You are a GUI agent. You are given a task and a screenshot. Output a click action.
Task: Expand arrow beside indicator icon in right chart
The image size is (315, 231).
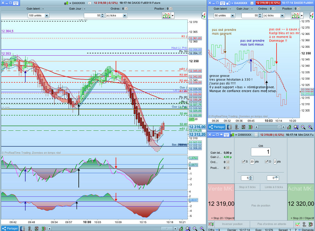click(301, 15)
